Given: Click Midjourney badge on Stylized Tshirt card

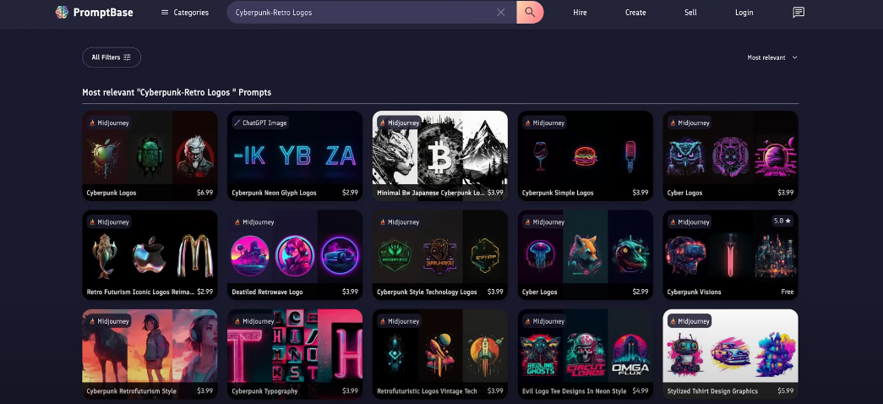Looking at the screenshot, I should (690, 321).
